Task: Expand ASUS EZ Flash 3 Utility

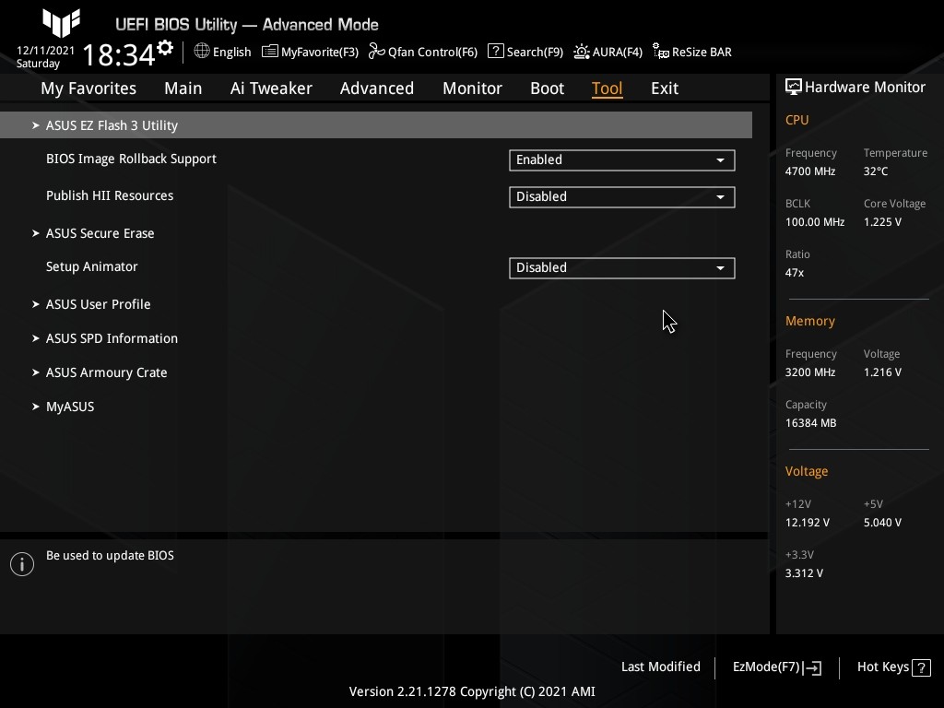Action: click(112, 125)
